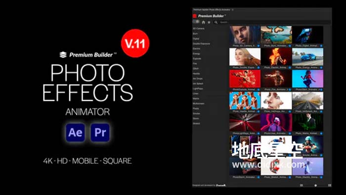The image size is (346, 195).
Task: Choose the Explode category
Action: (197, 59)
